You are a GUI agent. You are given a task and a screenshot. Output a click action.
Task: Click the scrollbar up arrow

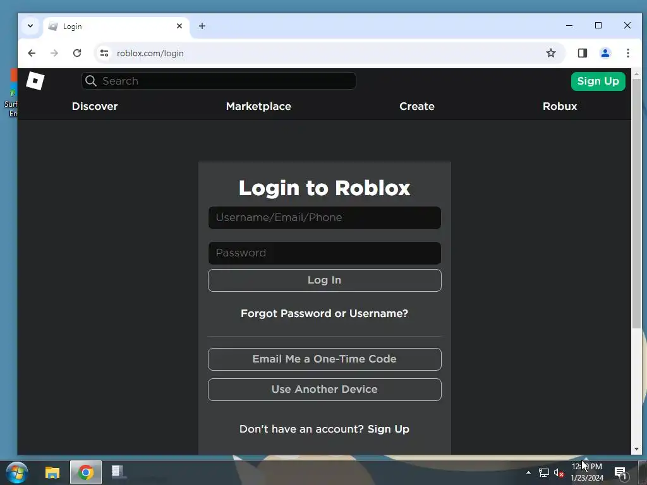point(636,75)
